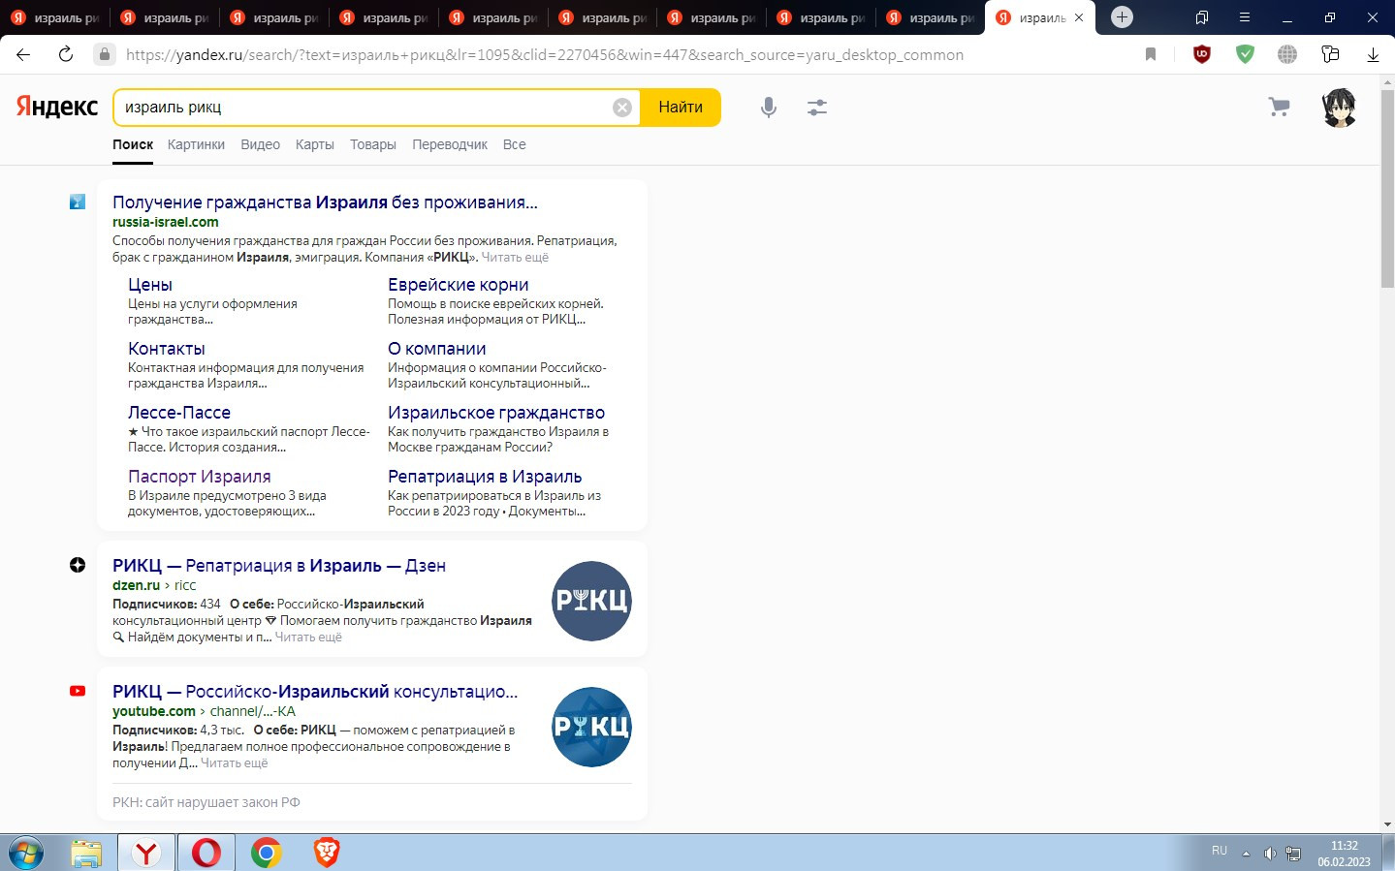Viewport: 1395px width, 871px height.
Task: Open File Explorer from taskbar
Action: [86, 853]
